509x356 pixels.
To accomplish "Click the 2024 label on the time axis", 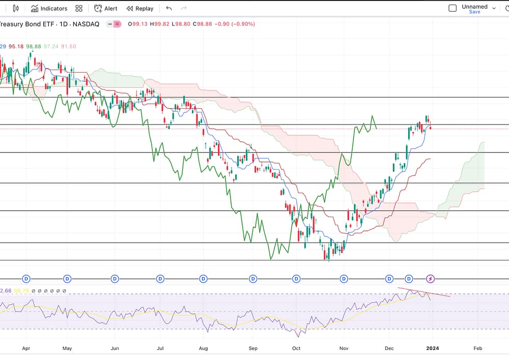I will point(432,348).
